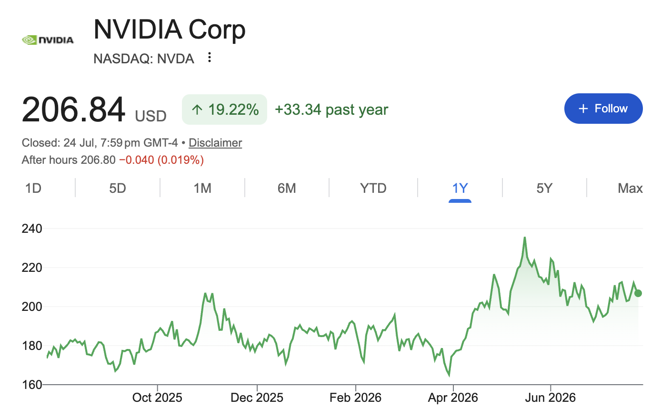661x418 pixels.
Task: Click the Dec 2025 axis marker
Action: (257, 398)
